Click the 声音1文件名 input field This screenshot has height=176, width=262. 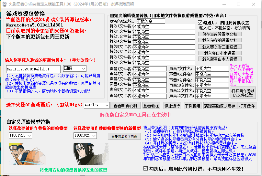point(150,69)
